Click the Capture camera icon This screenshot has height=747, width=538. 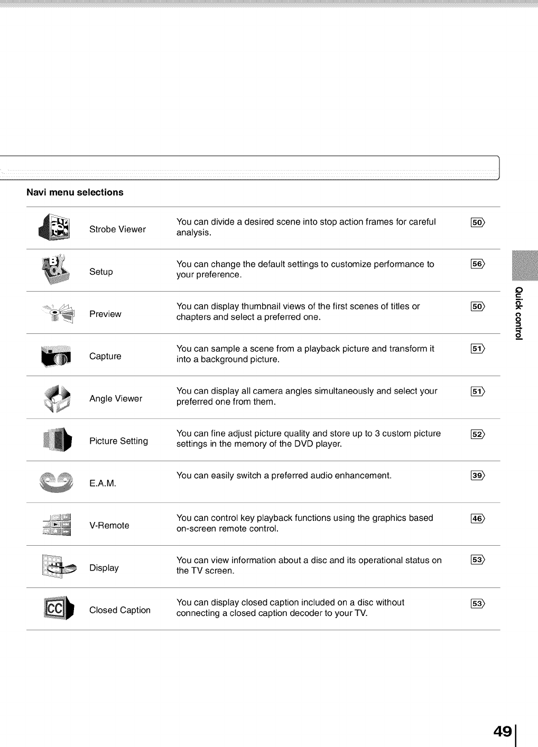pos(56,356)
